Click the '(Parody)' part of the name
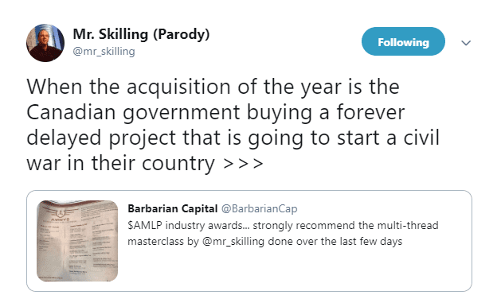The width and height of the screenshot is (501, 299). [x=182, y=34]
